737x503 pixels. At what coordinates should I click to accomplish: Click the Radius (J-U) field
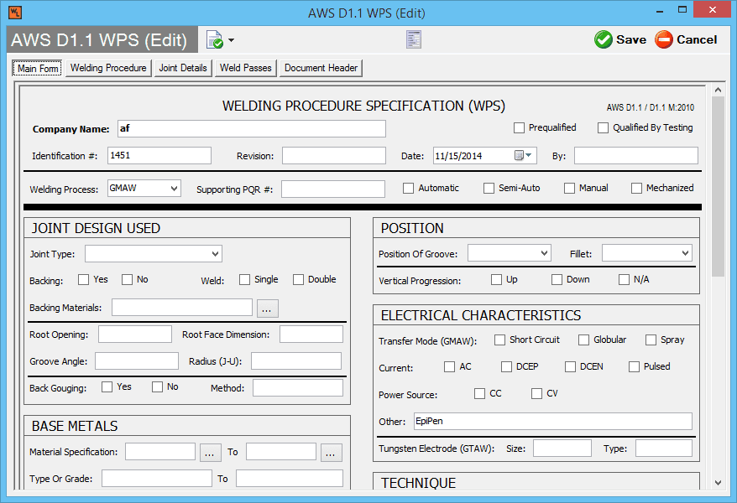pos(296,361)
